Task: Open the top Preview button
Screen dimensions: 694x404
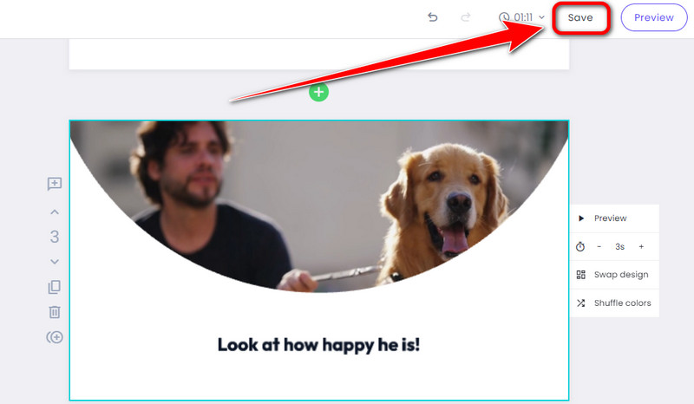Action: (654, 17)
